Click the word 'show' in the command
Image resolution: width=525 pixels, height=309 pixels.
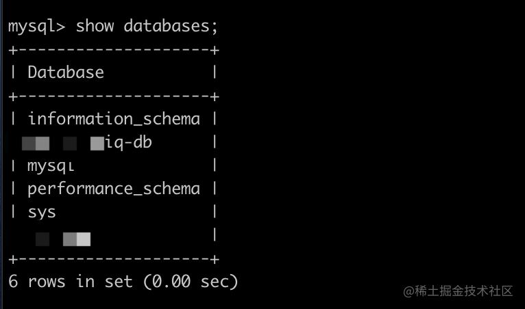tap(95, 26)
